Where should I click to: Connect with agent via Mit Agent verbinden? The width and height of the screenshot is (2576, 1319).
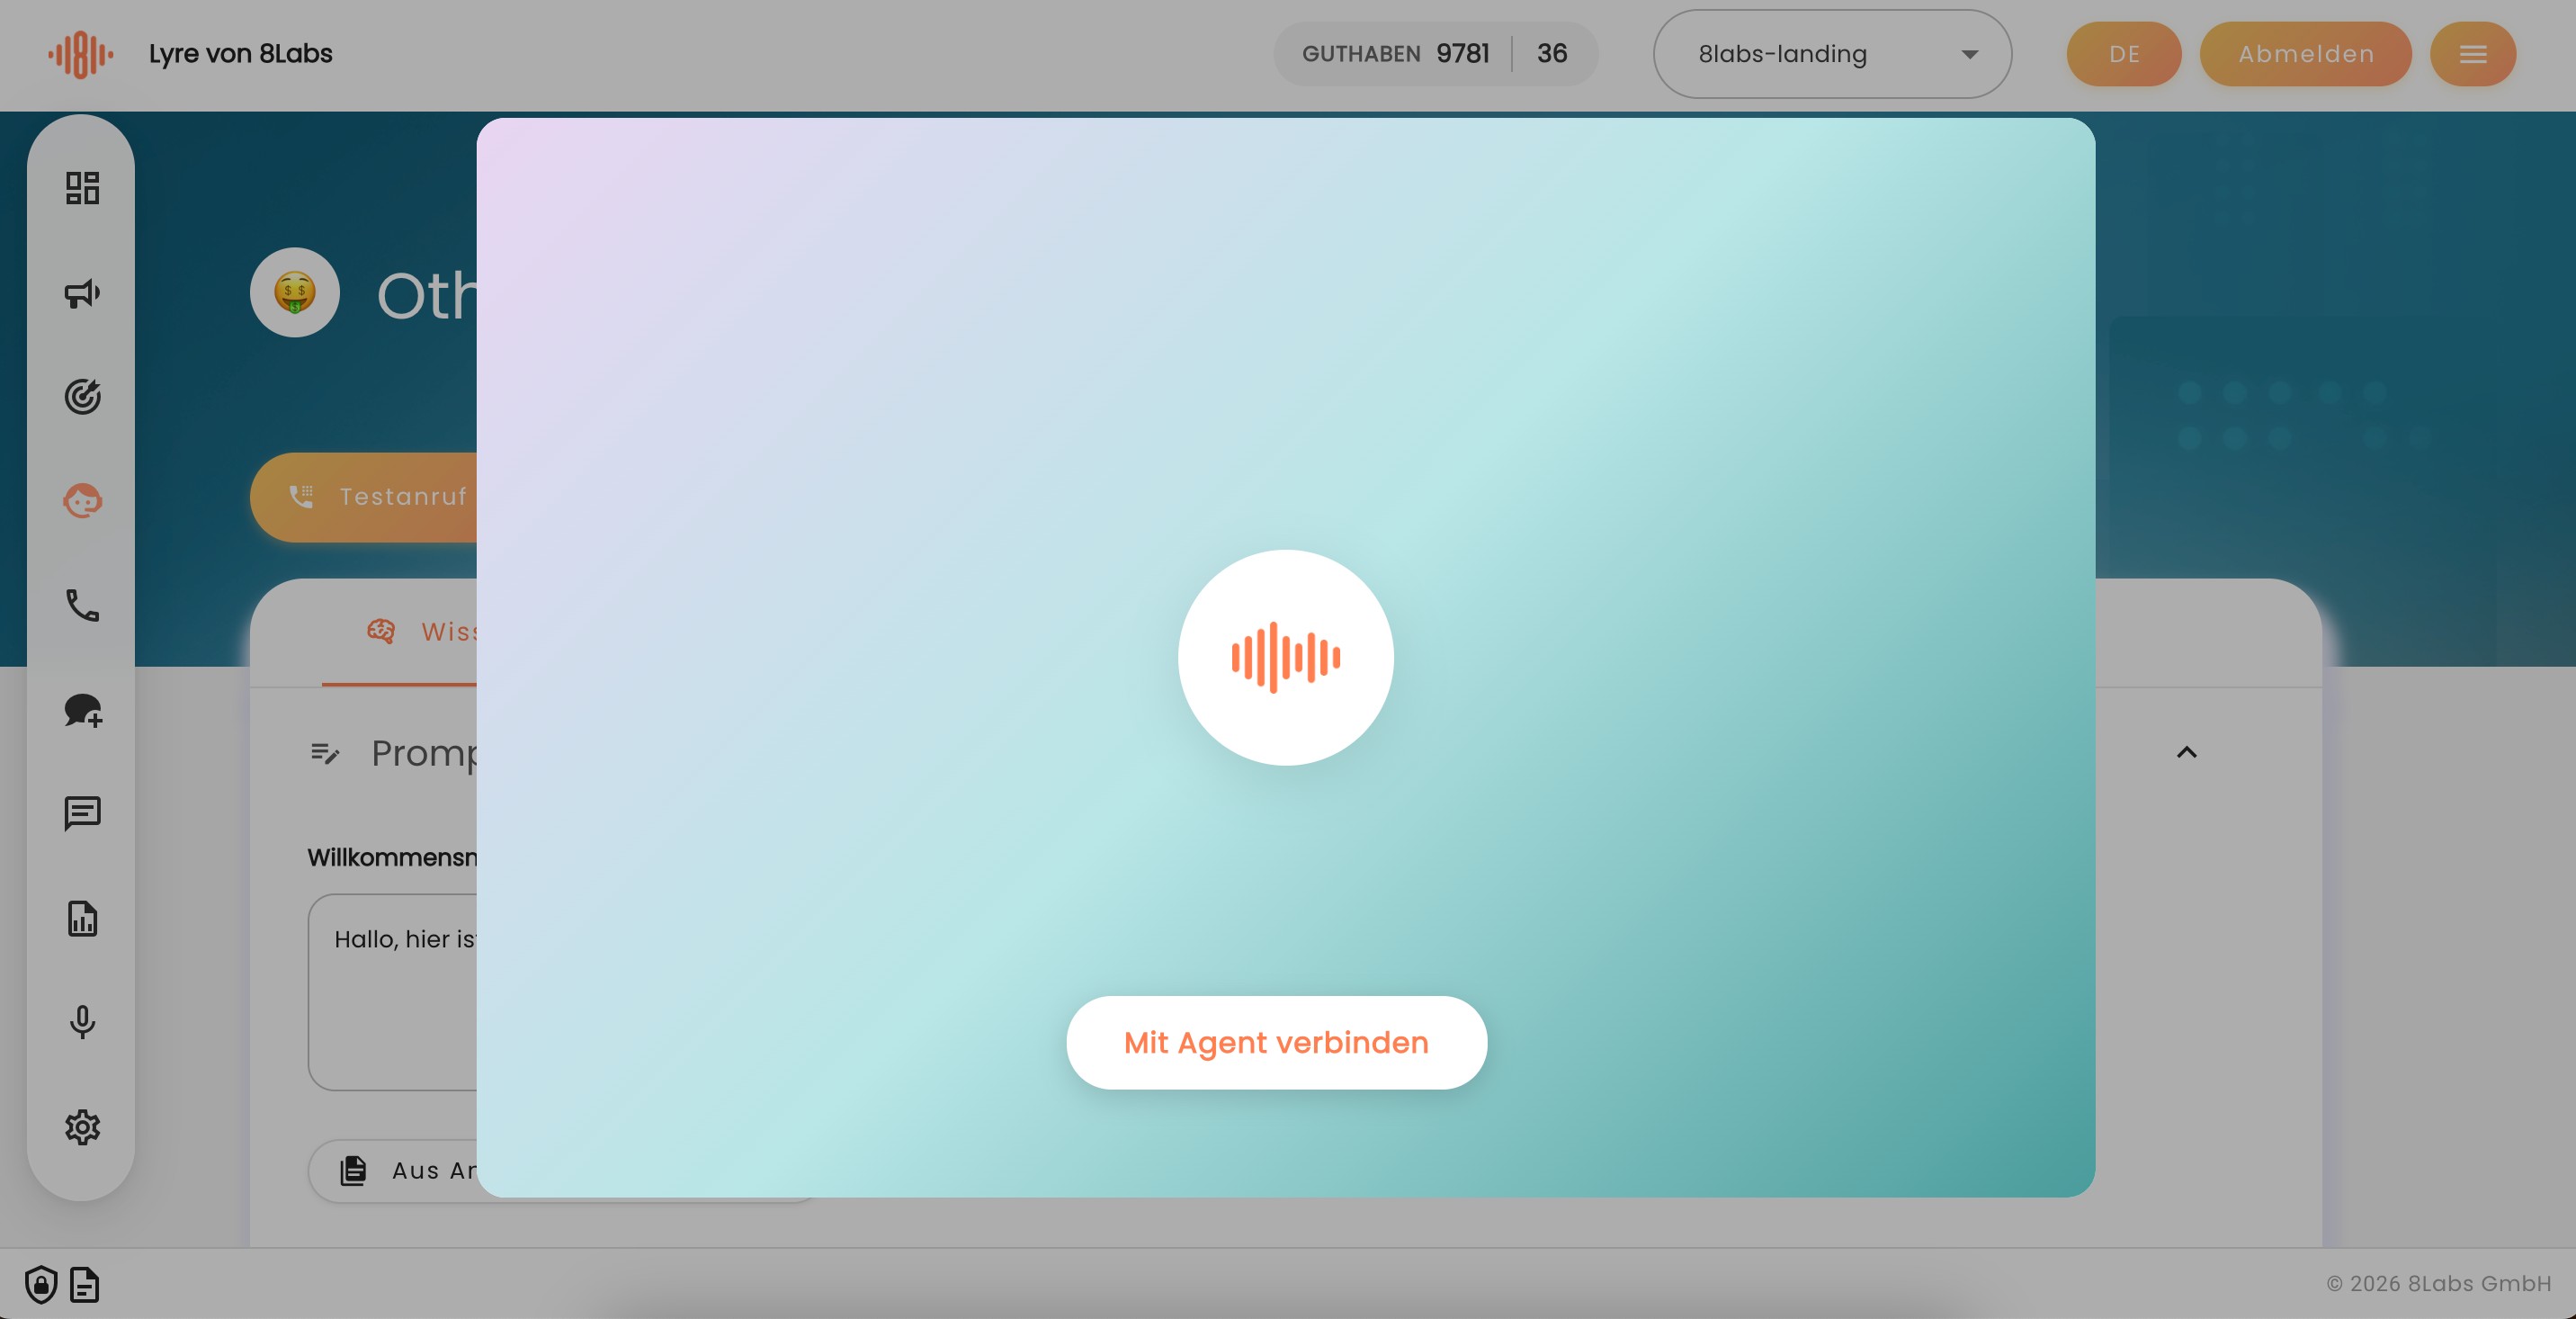pyautogui.click(x=1276, y=1042)
